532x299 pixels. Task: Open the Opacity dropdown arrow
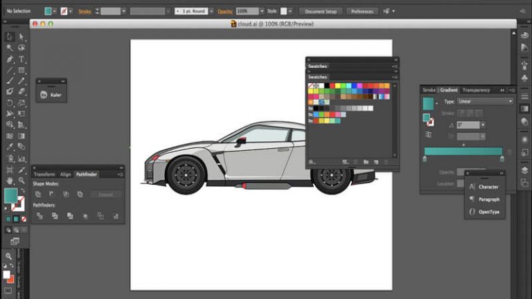point(262,11)
